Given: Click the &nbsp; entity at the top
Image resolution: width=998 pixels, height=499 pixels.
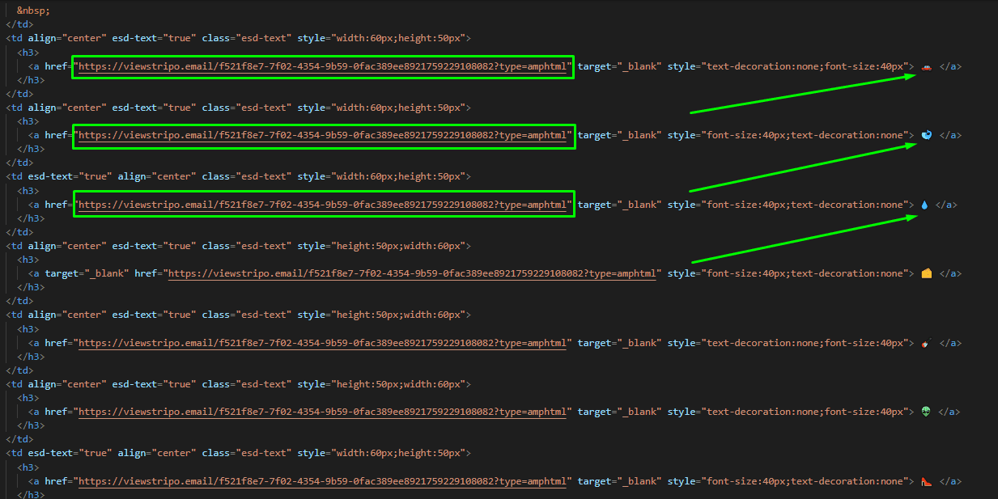Looking at the screenshot, I should (x=32, y=11).
